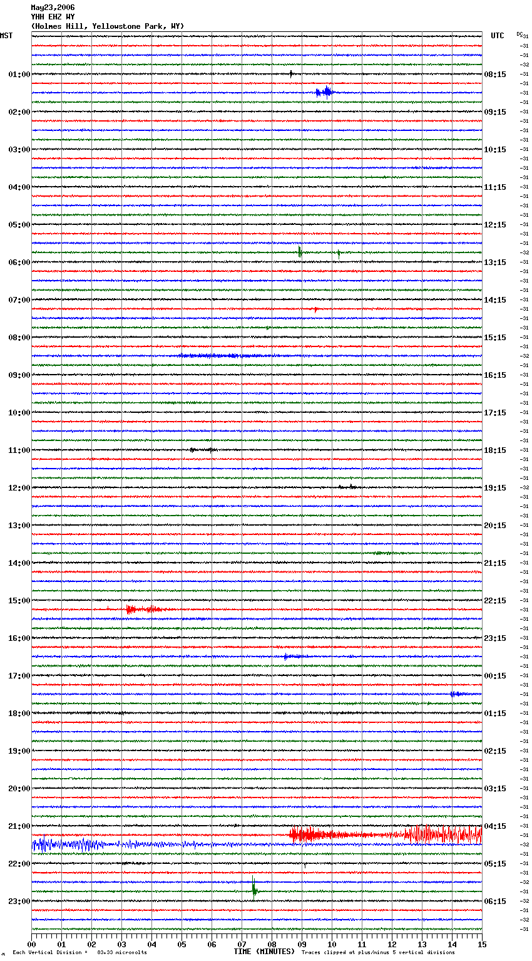Select the 17:00 MST time label

point(19,676)
